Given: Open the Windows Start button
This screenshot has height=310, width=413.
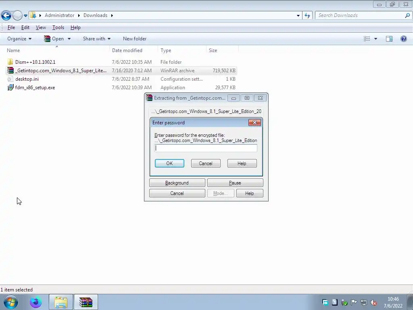Looking at the screenshot, I should pos(10,302).
